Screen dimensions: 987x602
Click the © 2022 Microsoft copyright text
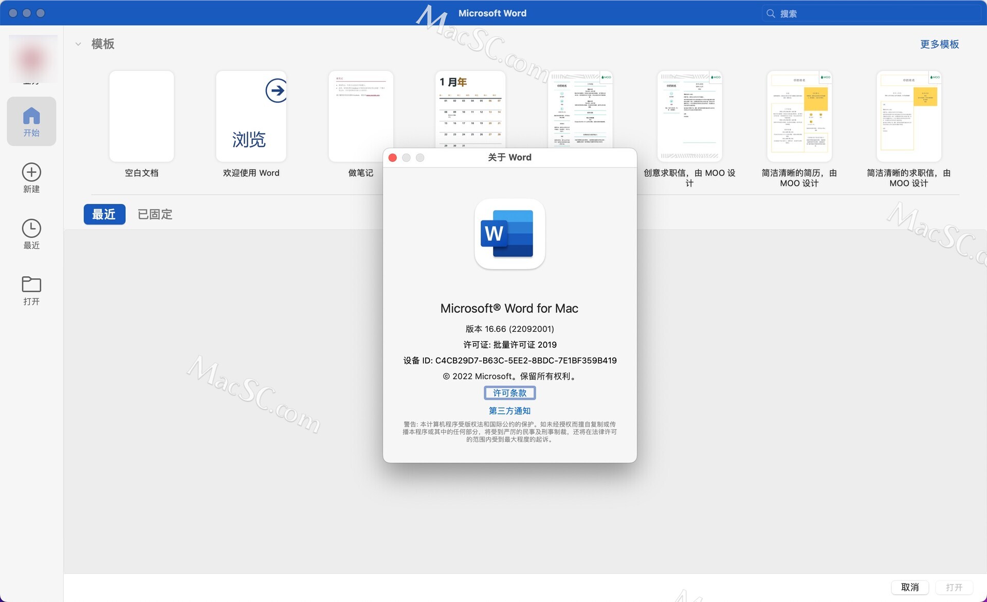509,377
